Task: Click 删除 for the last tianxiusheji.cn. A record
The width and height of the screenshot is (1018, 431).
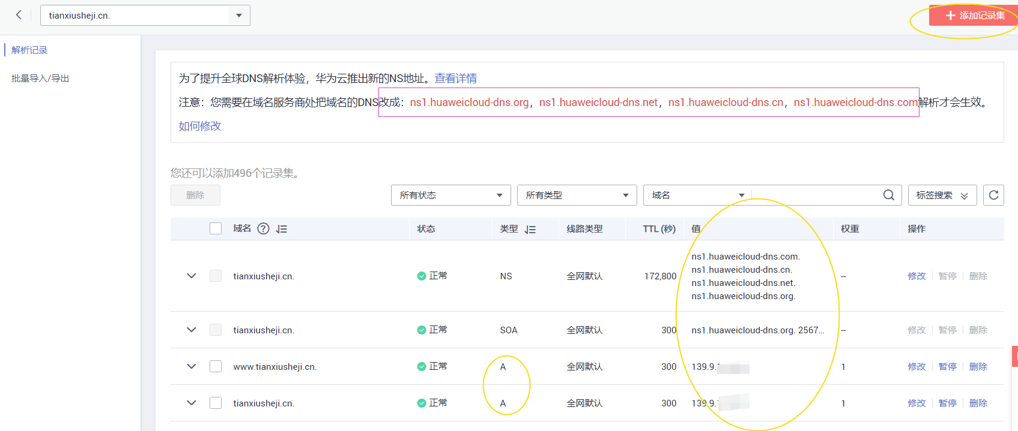Action: tap(978, 403)
